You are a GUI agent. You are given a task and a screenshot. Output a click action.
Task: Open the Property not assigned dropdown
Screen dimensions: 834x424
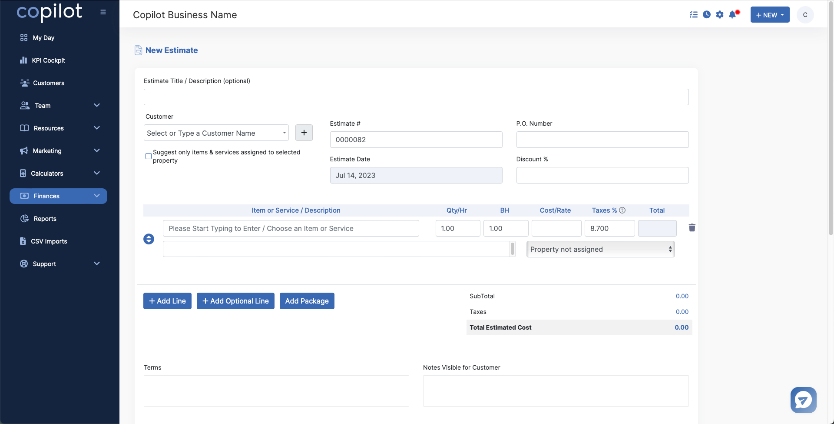point(601,249)
